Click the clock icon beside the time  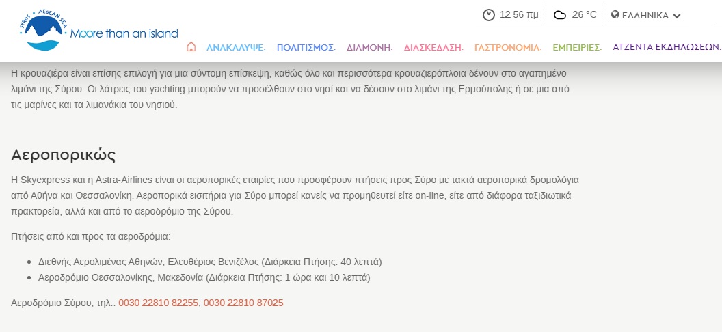[488, 15]
